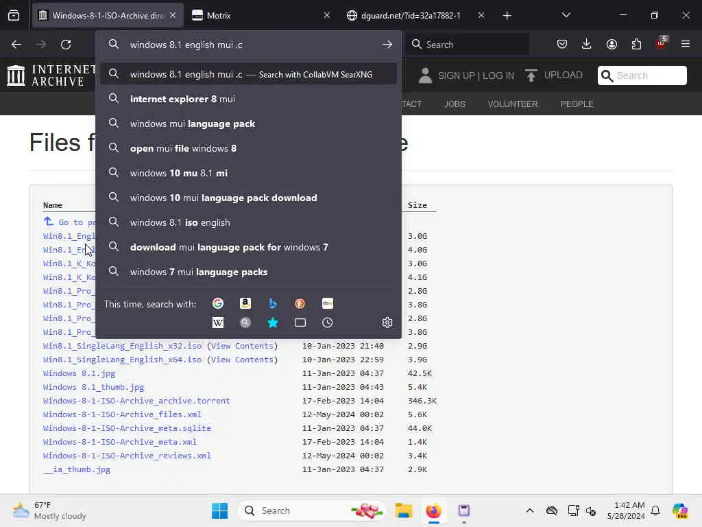Submit the URL bar search arrow
This screenshot has width=702, height=527.
pyautogui.click(x=387, y=45)
